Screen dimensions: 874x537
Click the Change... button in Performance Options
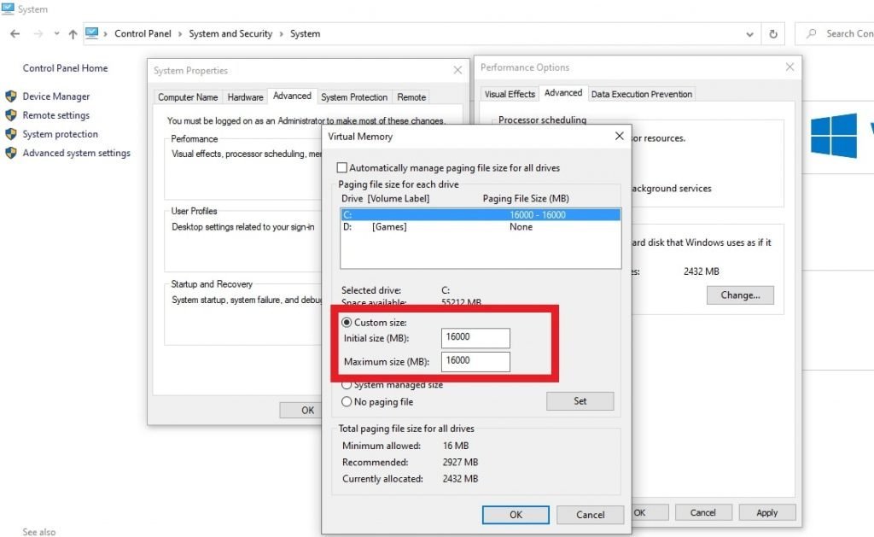pos(740,295)
